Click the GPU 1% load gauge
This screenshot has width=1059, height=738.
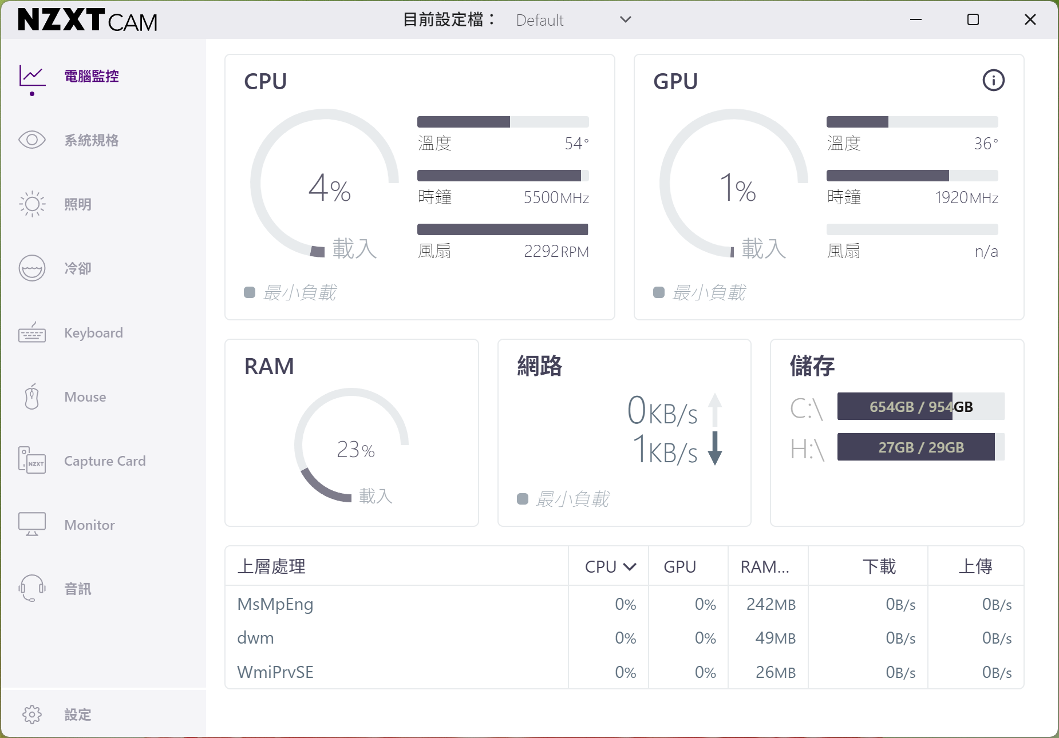(x=734, y=183)
